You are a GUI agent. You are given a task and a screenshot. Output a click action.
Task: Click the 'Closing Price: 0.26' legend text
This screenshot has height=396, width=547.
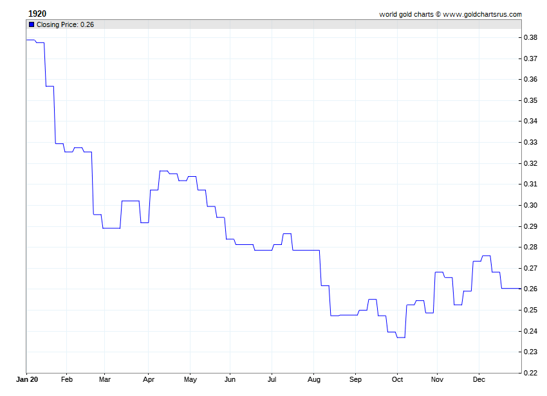coord(64,24)
